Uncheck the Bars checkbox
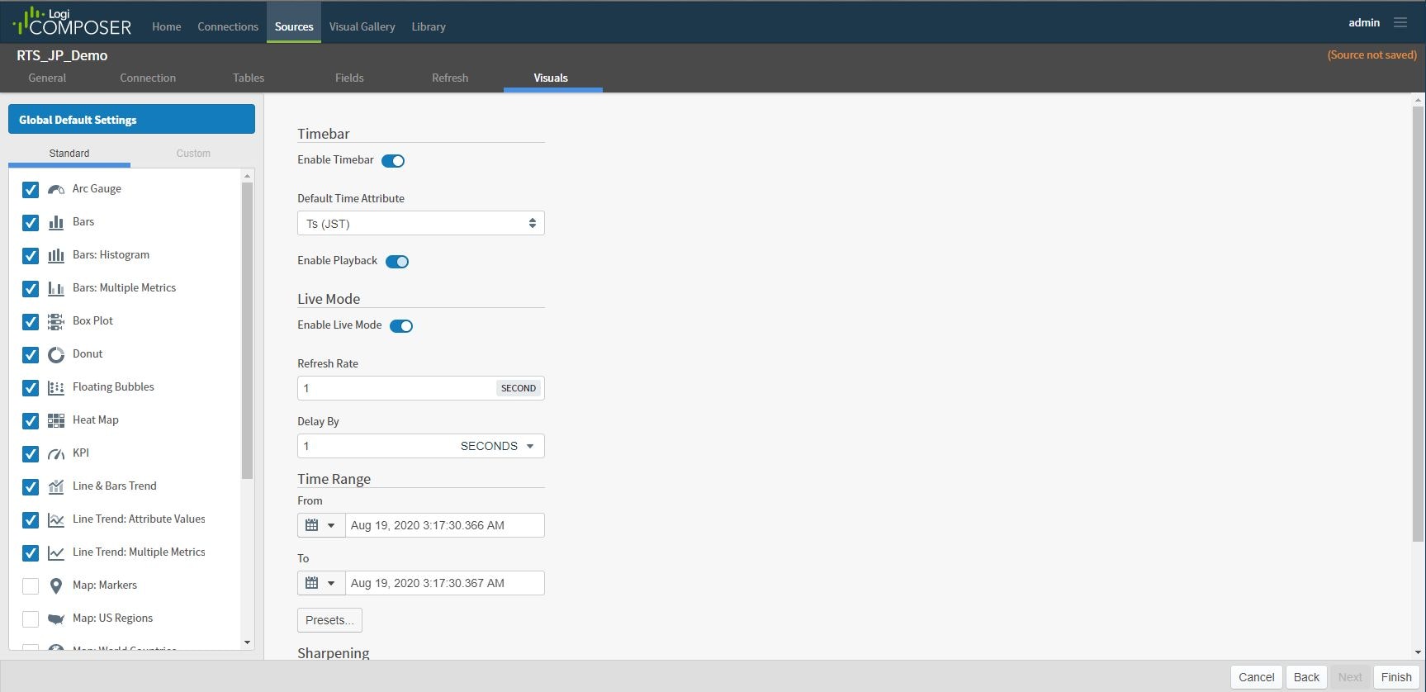Screen dimensions: 1426x692 click(x=31, y=222)
